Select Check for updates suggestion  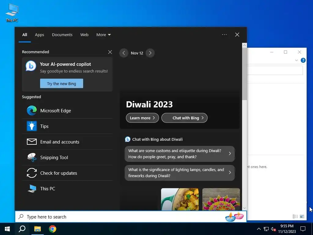pos(67,173)
